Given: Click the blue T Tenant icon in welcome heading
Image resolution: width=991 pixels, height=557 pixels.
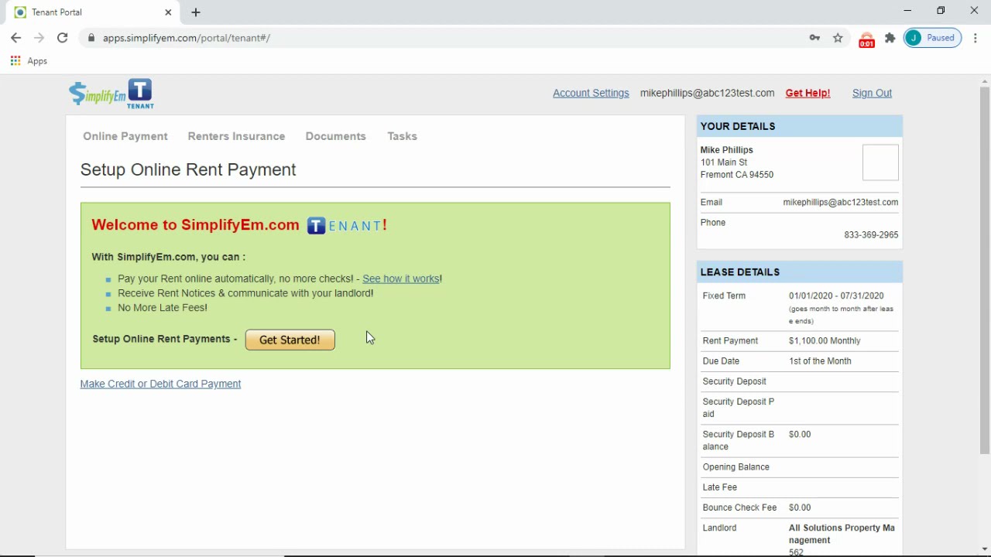Looking at the screenshot, I should 316,226.
